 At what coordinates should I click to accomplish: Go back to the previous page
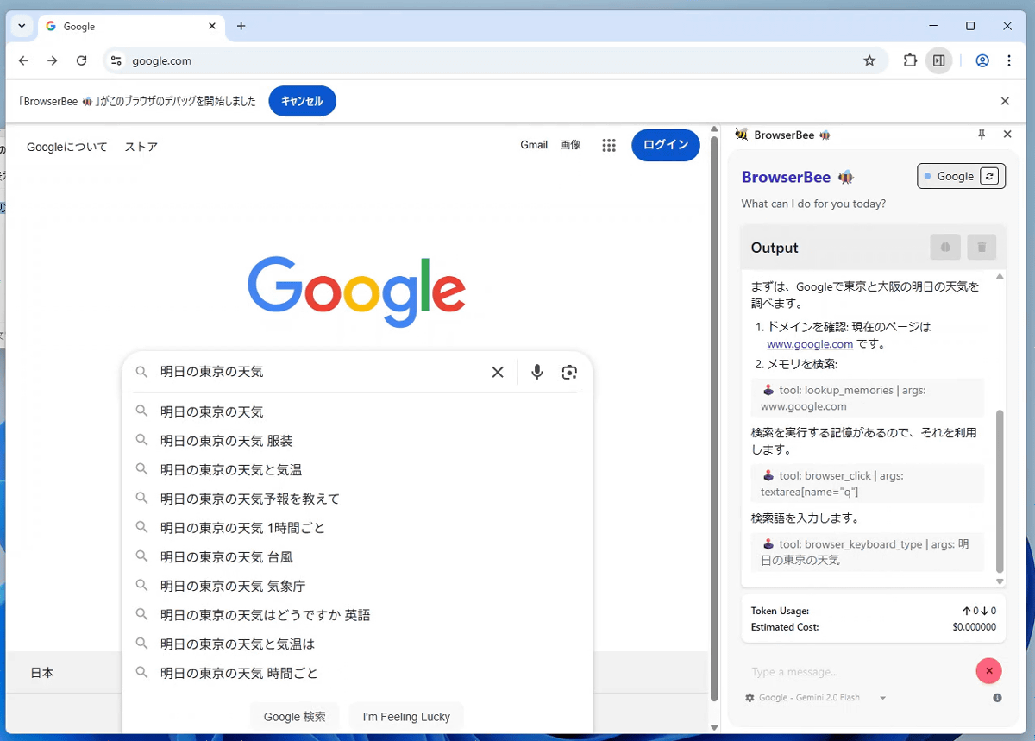pos(23,60)
